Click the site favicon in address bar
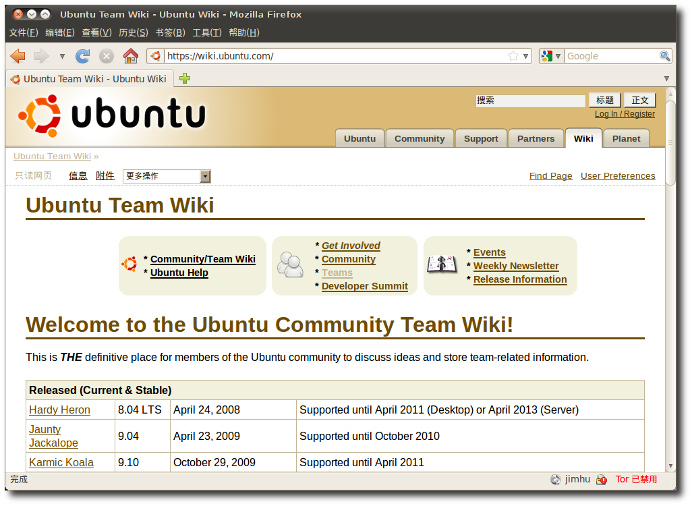 (x=155, y=56)
